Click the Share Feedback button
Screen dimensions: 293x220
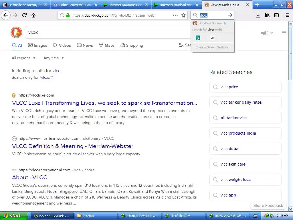pyautogui.click(x=268, y=205)
